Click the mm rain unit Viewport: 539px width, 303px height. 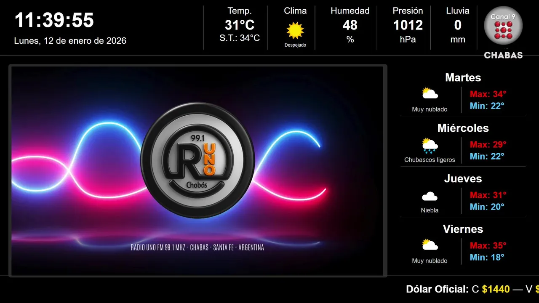coord(458,40)
